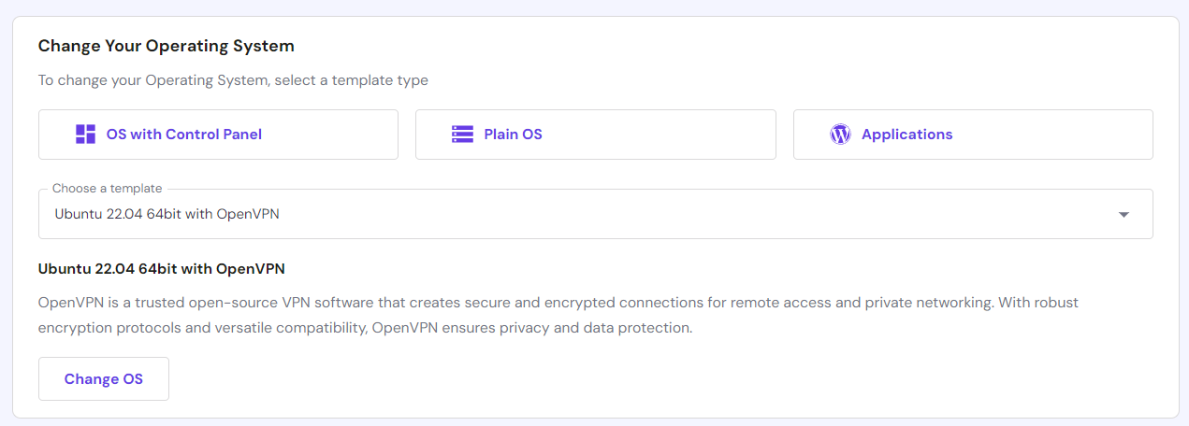The width and height of the screenshot is (1189, 426).
Task: Click the dashboard grid icon for Control Panel
Action: tap(86, 135)
